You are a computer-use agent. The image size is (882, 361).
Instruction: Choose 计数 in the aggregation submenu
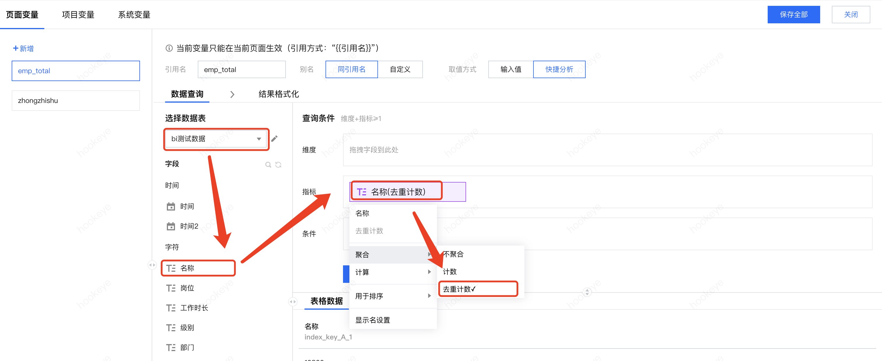click(x=450, y=272)
